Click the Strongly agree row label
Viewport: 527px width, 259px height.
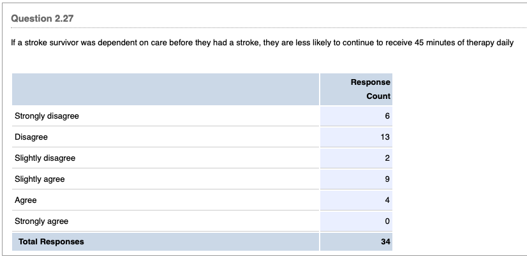[x=41, y=221]
